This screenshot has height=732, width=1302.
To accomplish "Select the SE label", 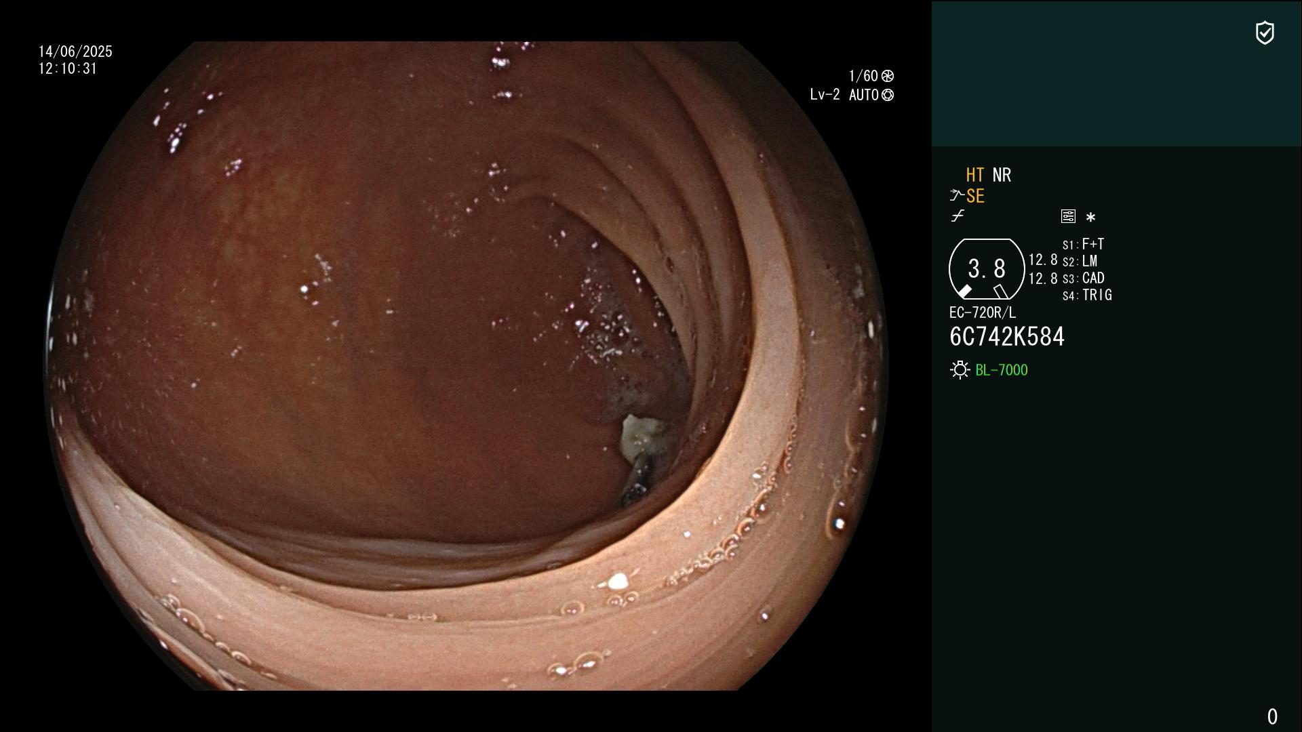I will [975, 197].
